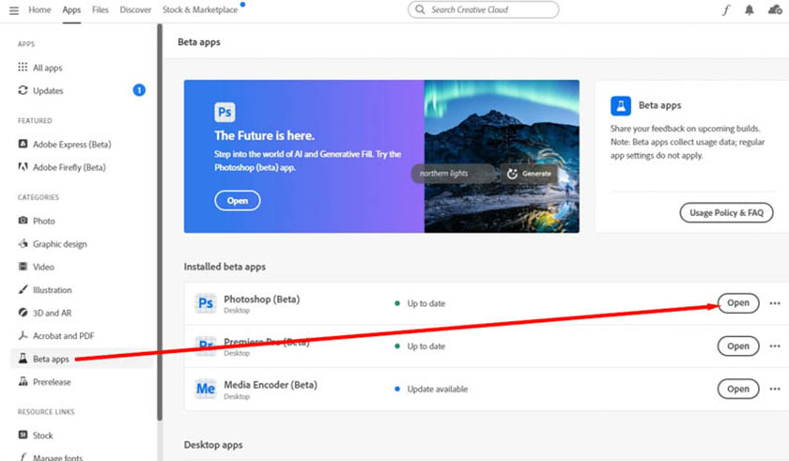Open Premiere Pro (Beta)
This screenshot has height=461, width=789.
point(737,346)
